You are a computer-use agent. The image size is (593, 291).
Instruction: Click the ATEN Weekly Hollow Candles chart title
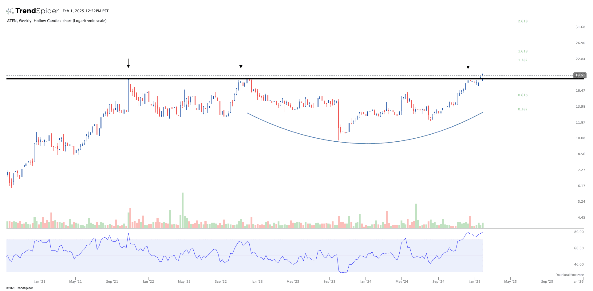pos(57,21)
